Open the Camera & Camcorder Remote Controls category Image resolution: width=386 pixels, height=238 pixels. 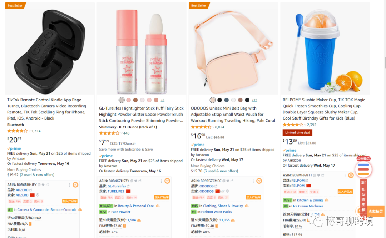47,210
